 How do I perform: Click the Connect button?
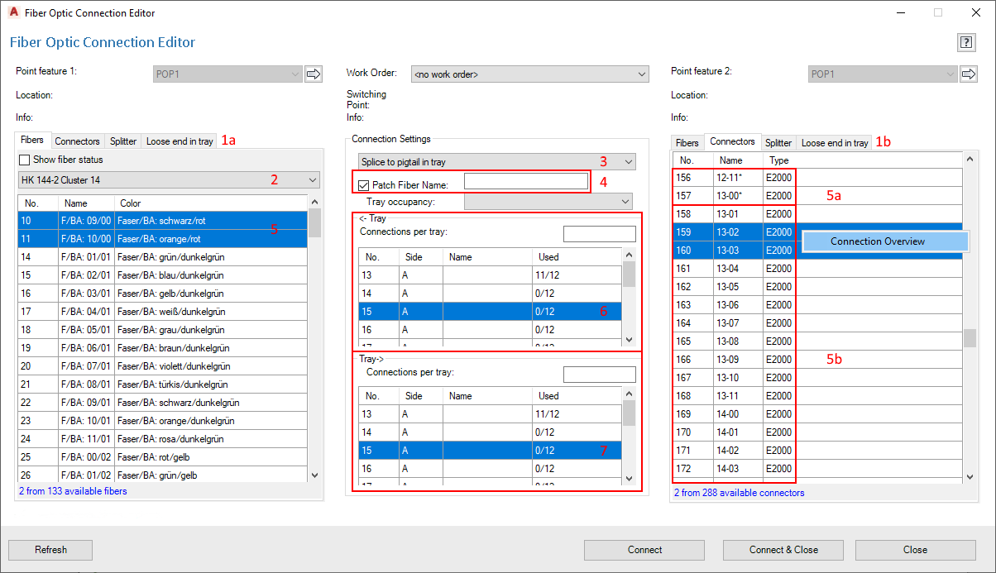(x=644, y=550)
